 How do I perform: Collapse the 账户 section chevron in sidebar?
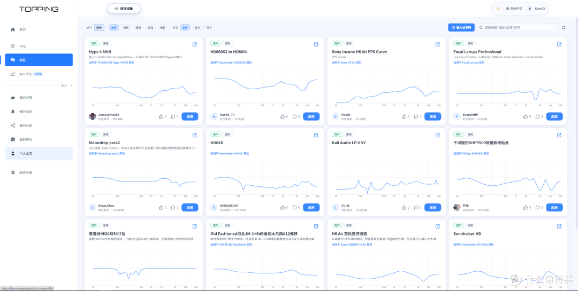click(71, 86)
